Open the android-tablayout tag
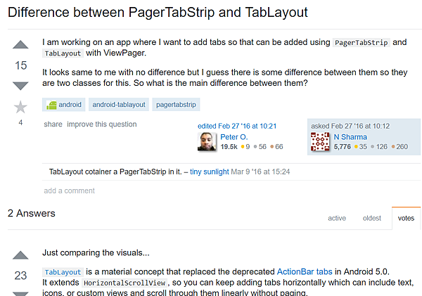This screenshot has width=422, height=296. coord(119,105)
